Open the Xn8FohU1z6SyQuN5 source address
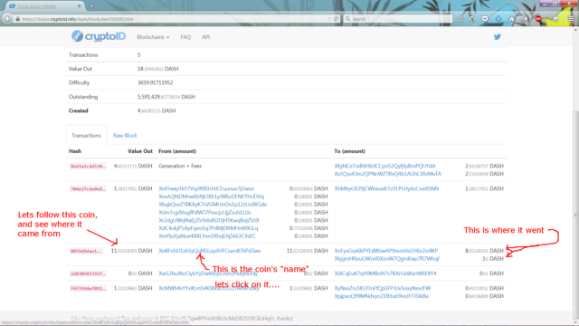The width and height of the screenshot is (579, 326). [x=209, y=251]
